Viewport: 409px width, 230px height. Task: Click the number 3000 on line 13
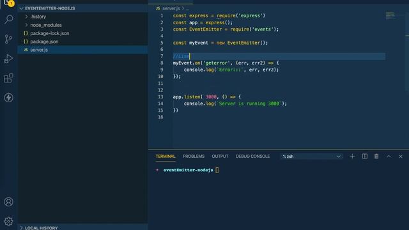pos(211,96)
